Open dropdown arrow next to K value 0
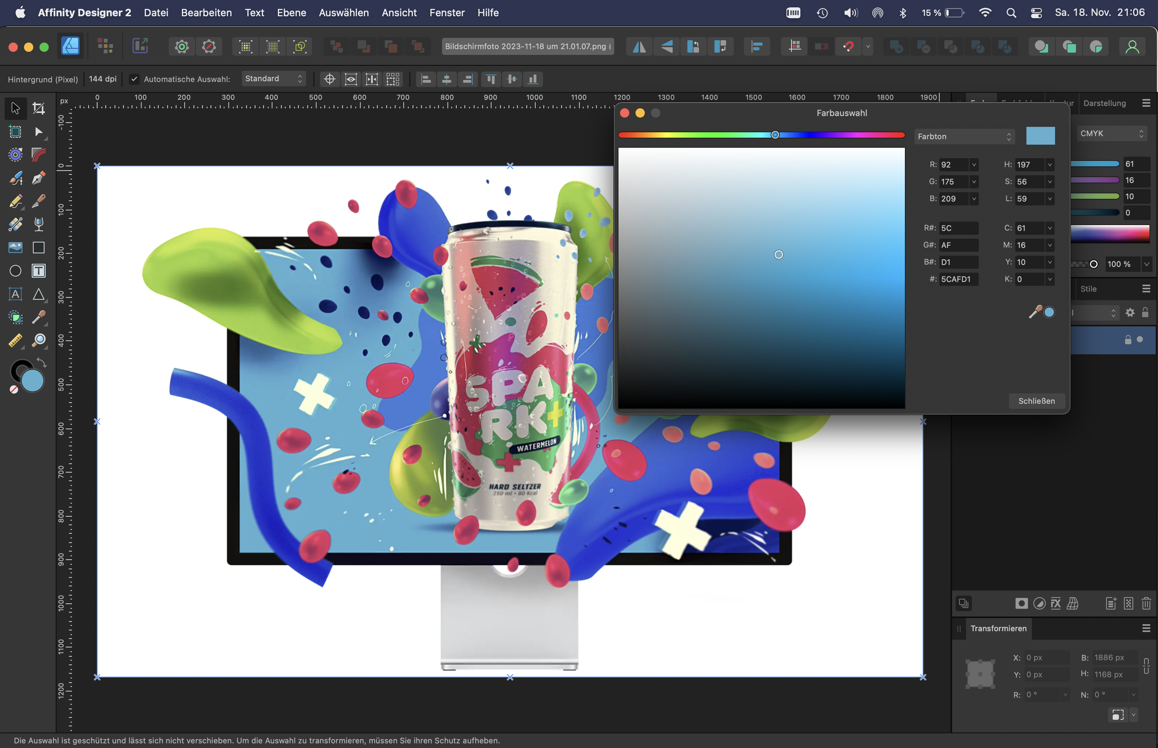Image resolution: width=1158 pixels, height=748 pixels. (1050, 279)
